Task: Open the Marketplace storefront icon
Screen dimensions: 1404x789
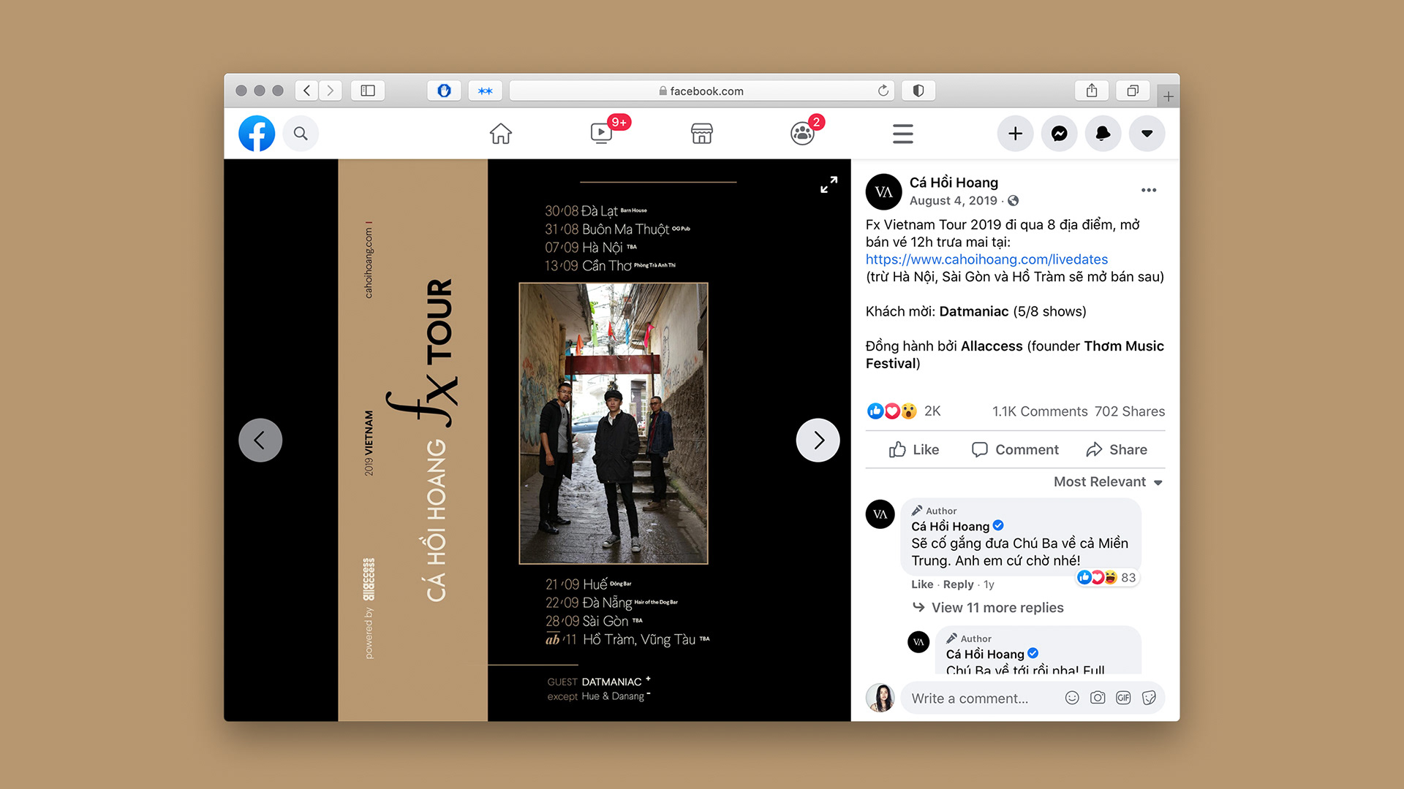Action: click(x=701, y=134)
